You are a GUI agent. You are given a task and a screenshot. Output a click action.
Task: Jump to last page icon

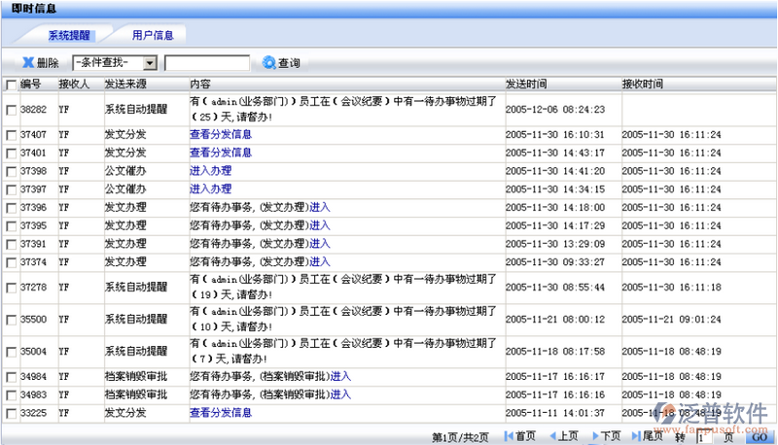coord(636,436)
